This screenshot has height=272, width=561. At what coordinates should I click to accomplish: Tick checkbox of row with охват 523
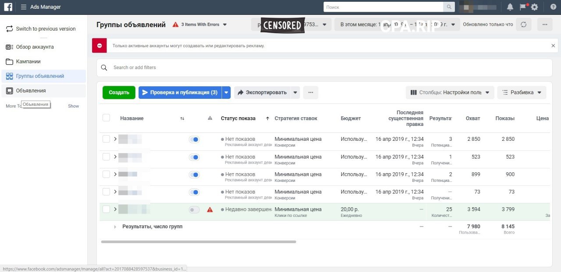(x=106, y=157)
